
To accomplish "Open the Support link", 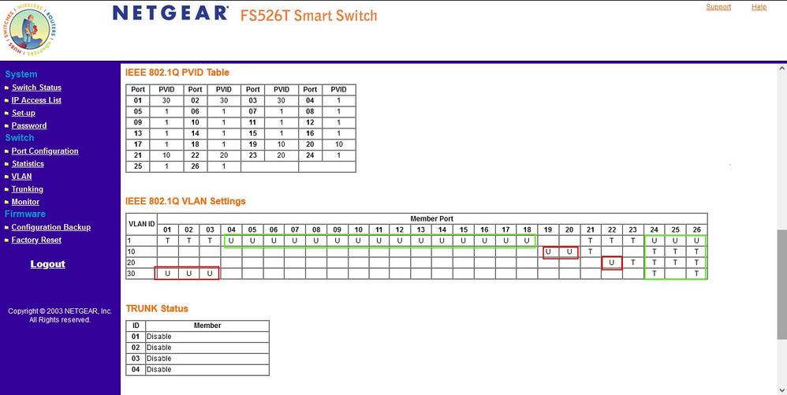I will 718,7.
